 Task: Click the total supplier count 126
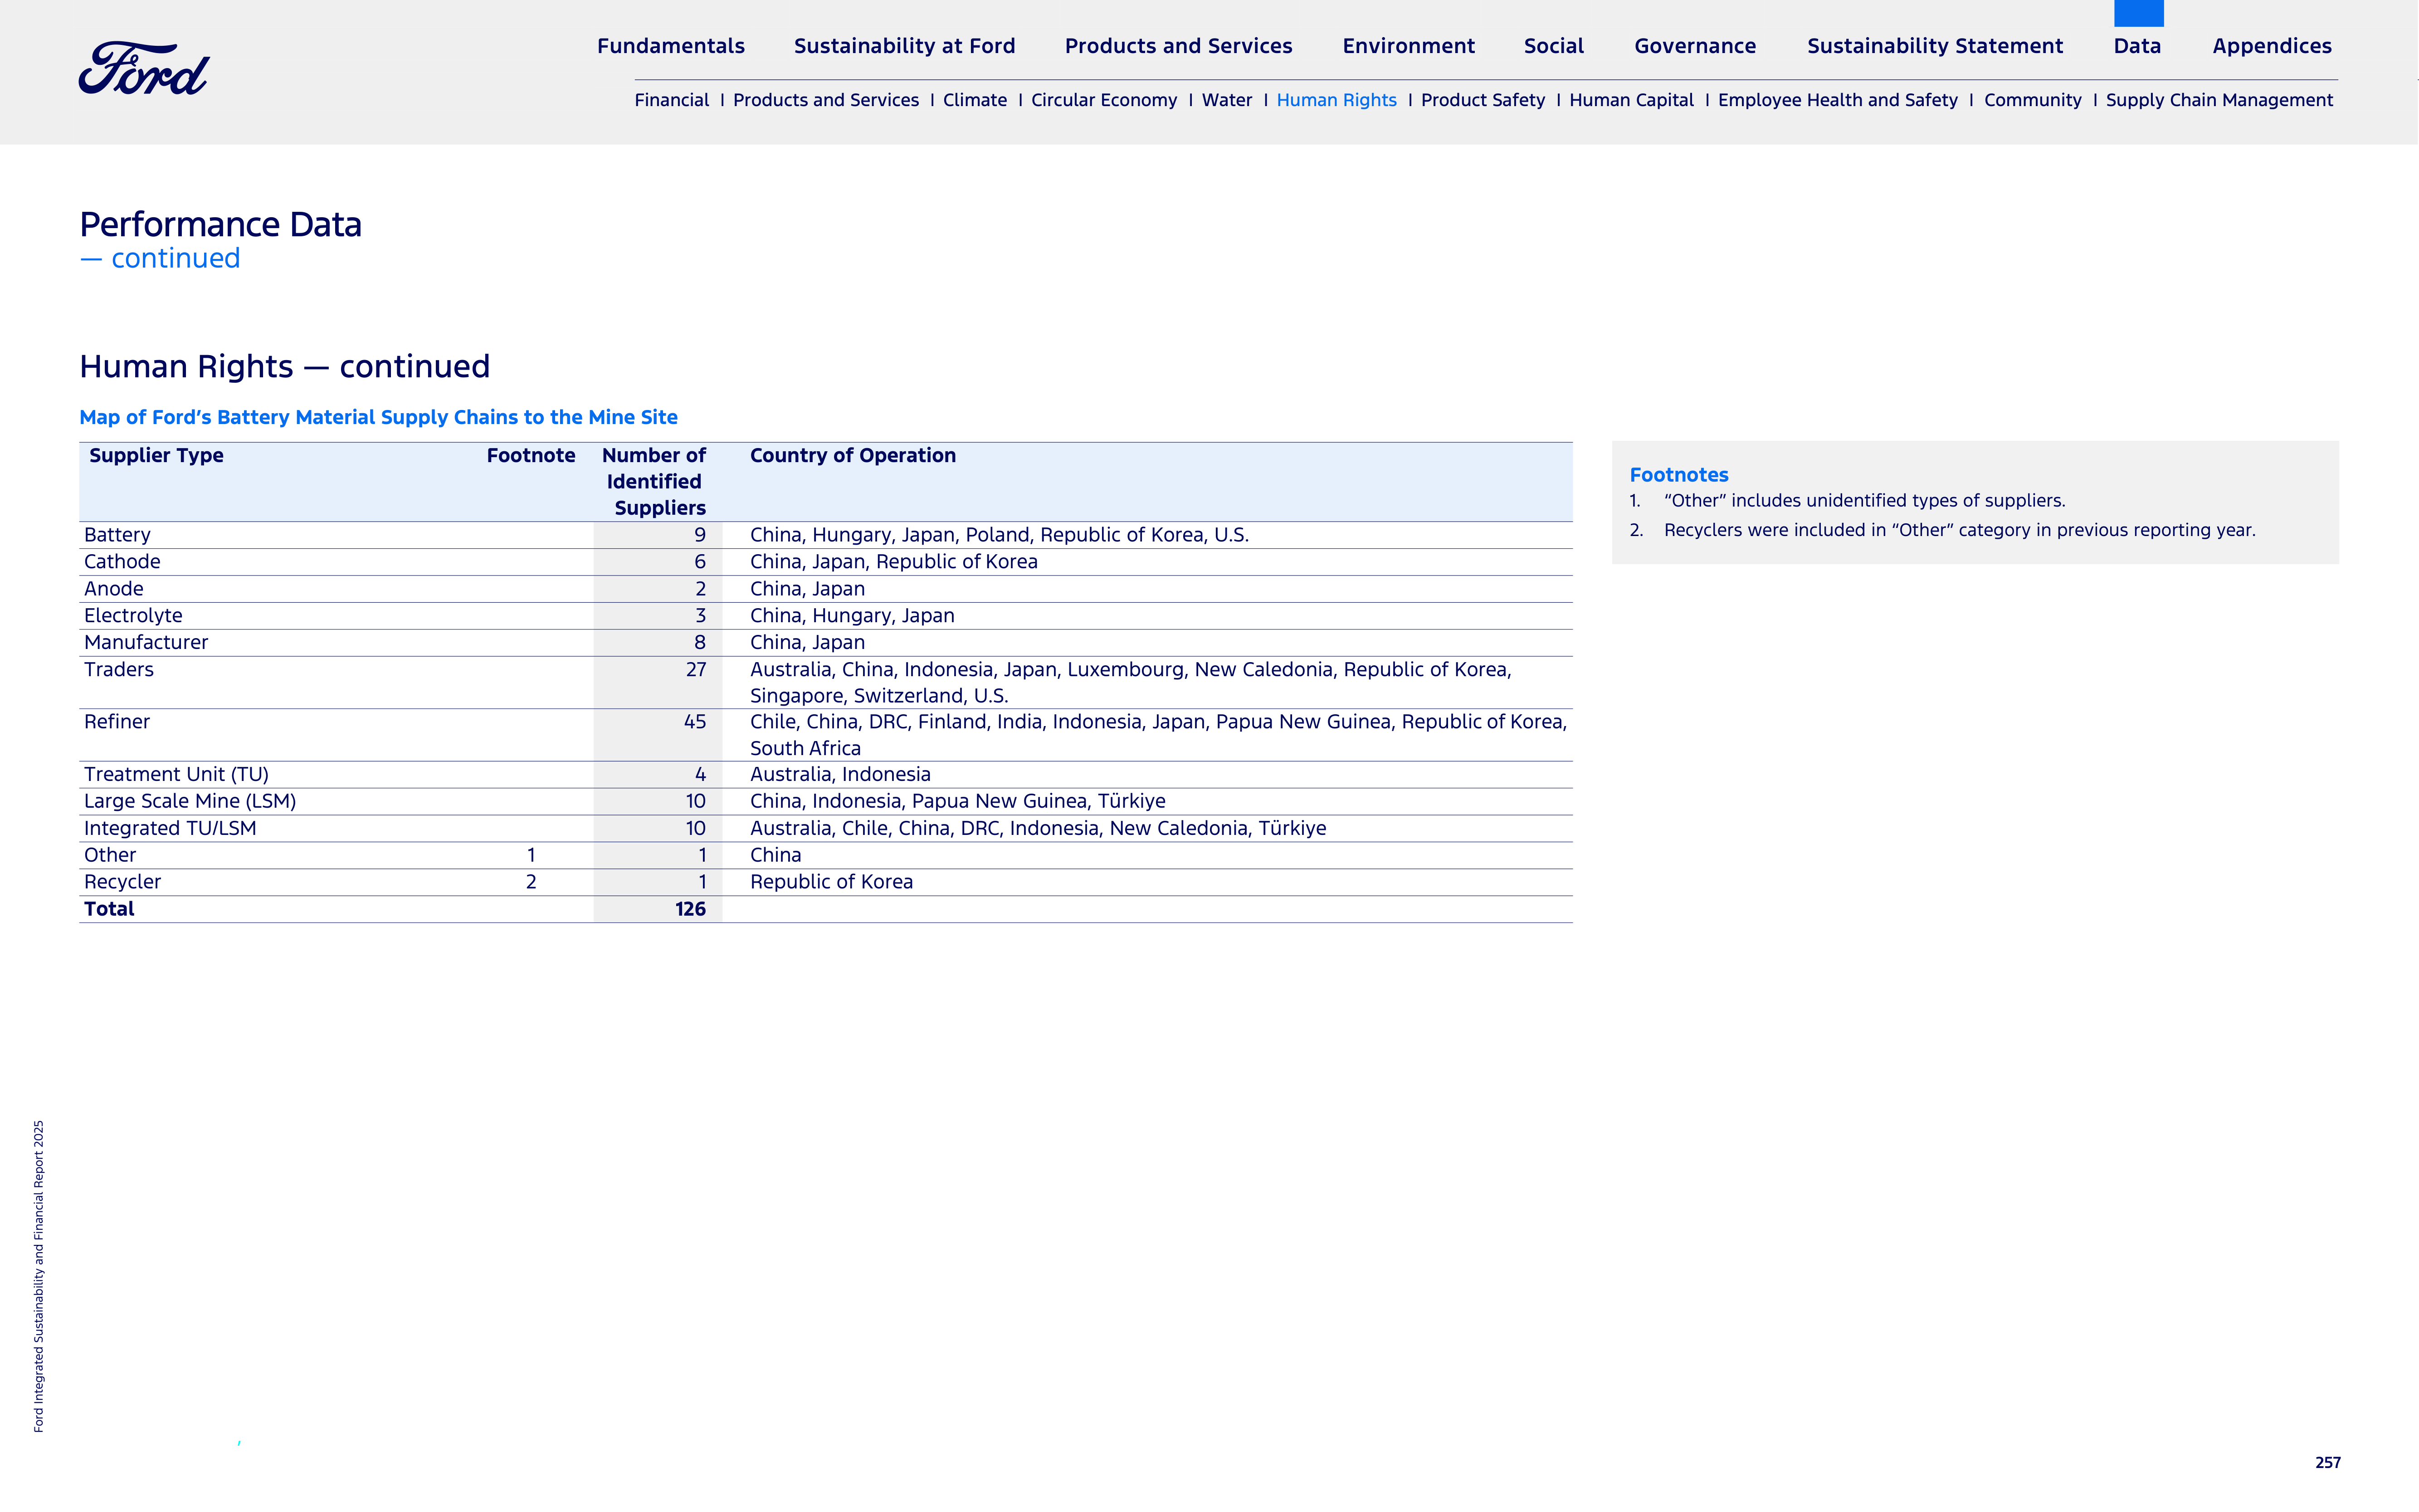[690, 909]
